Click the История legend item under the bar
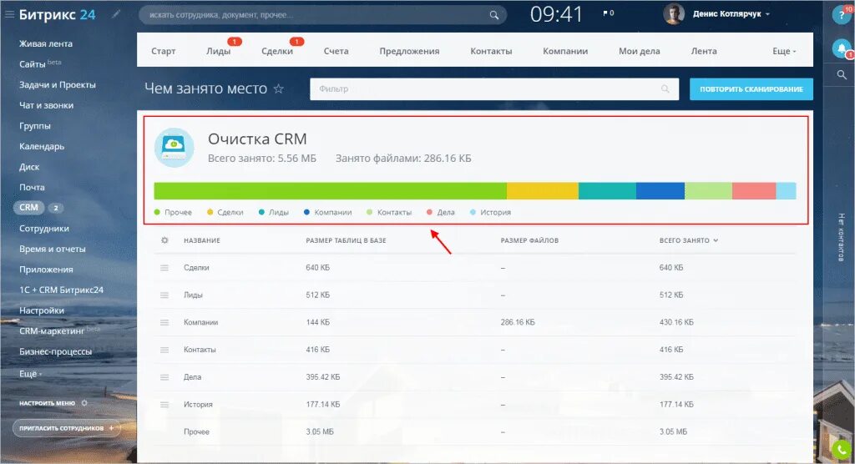Viewport: 855px width, 464px height. click(x=490, y=212)
